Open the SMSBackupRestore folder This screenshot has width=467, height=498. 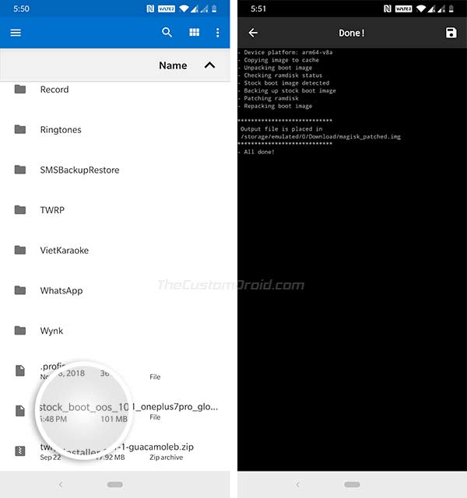pos(115,170)
